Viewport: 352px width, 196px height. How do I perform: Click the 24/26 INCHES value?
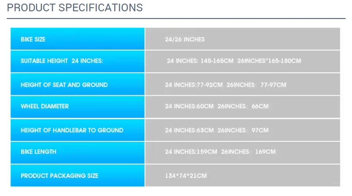185,39
